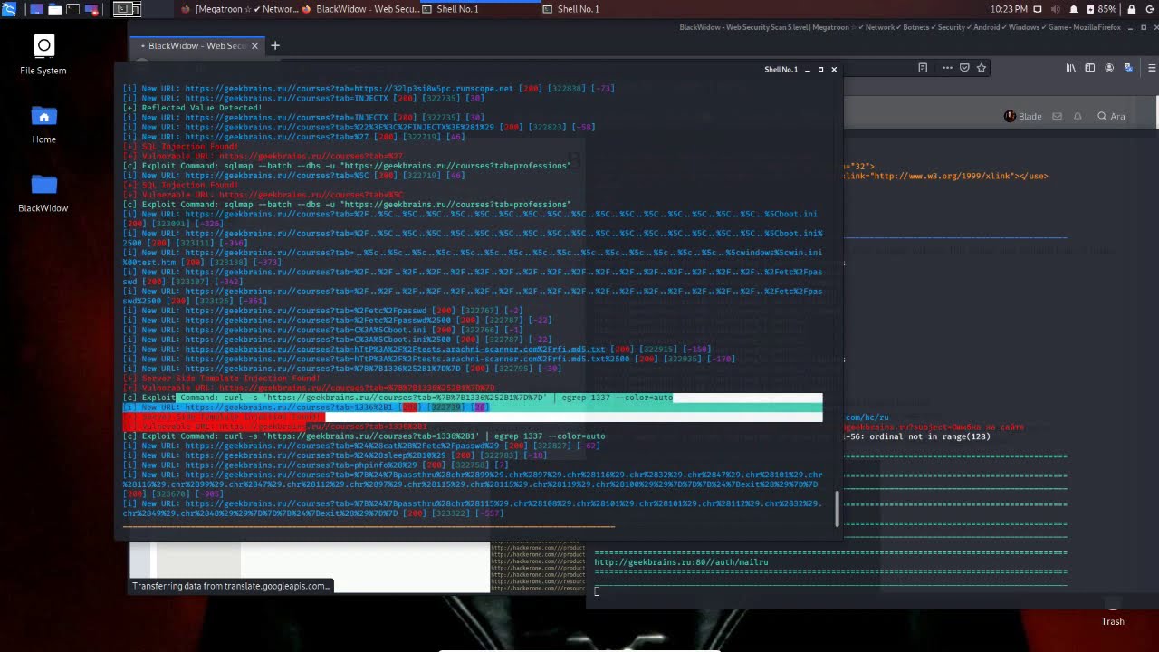Click the speaker icon to adjust volume
The width and height of the screenshot is (1159, 652).
pyautogui.click(x=1056, y=8)
